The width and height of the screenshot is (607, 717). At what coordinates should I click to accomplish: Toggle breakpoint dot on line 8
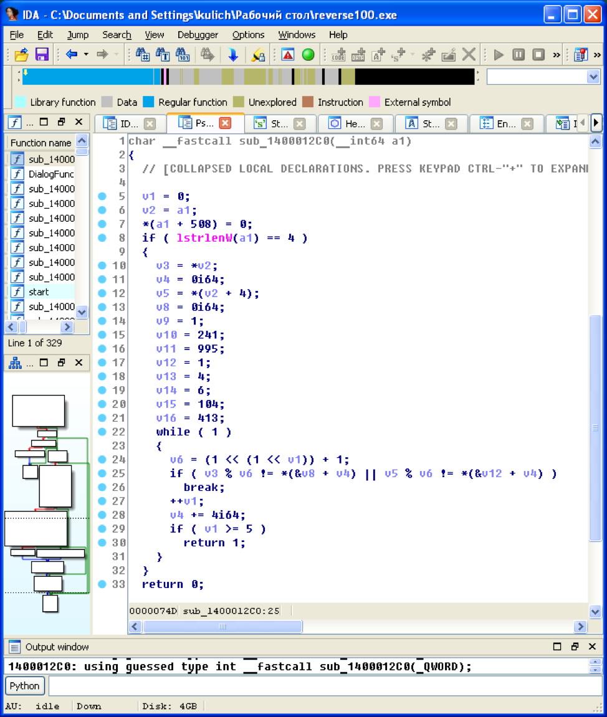(x=102, y=238)
